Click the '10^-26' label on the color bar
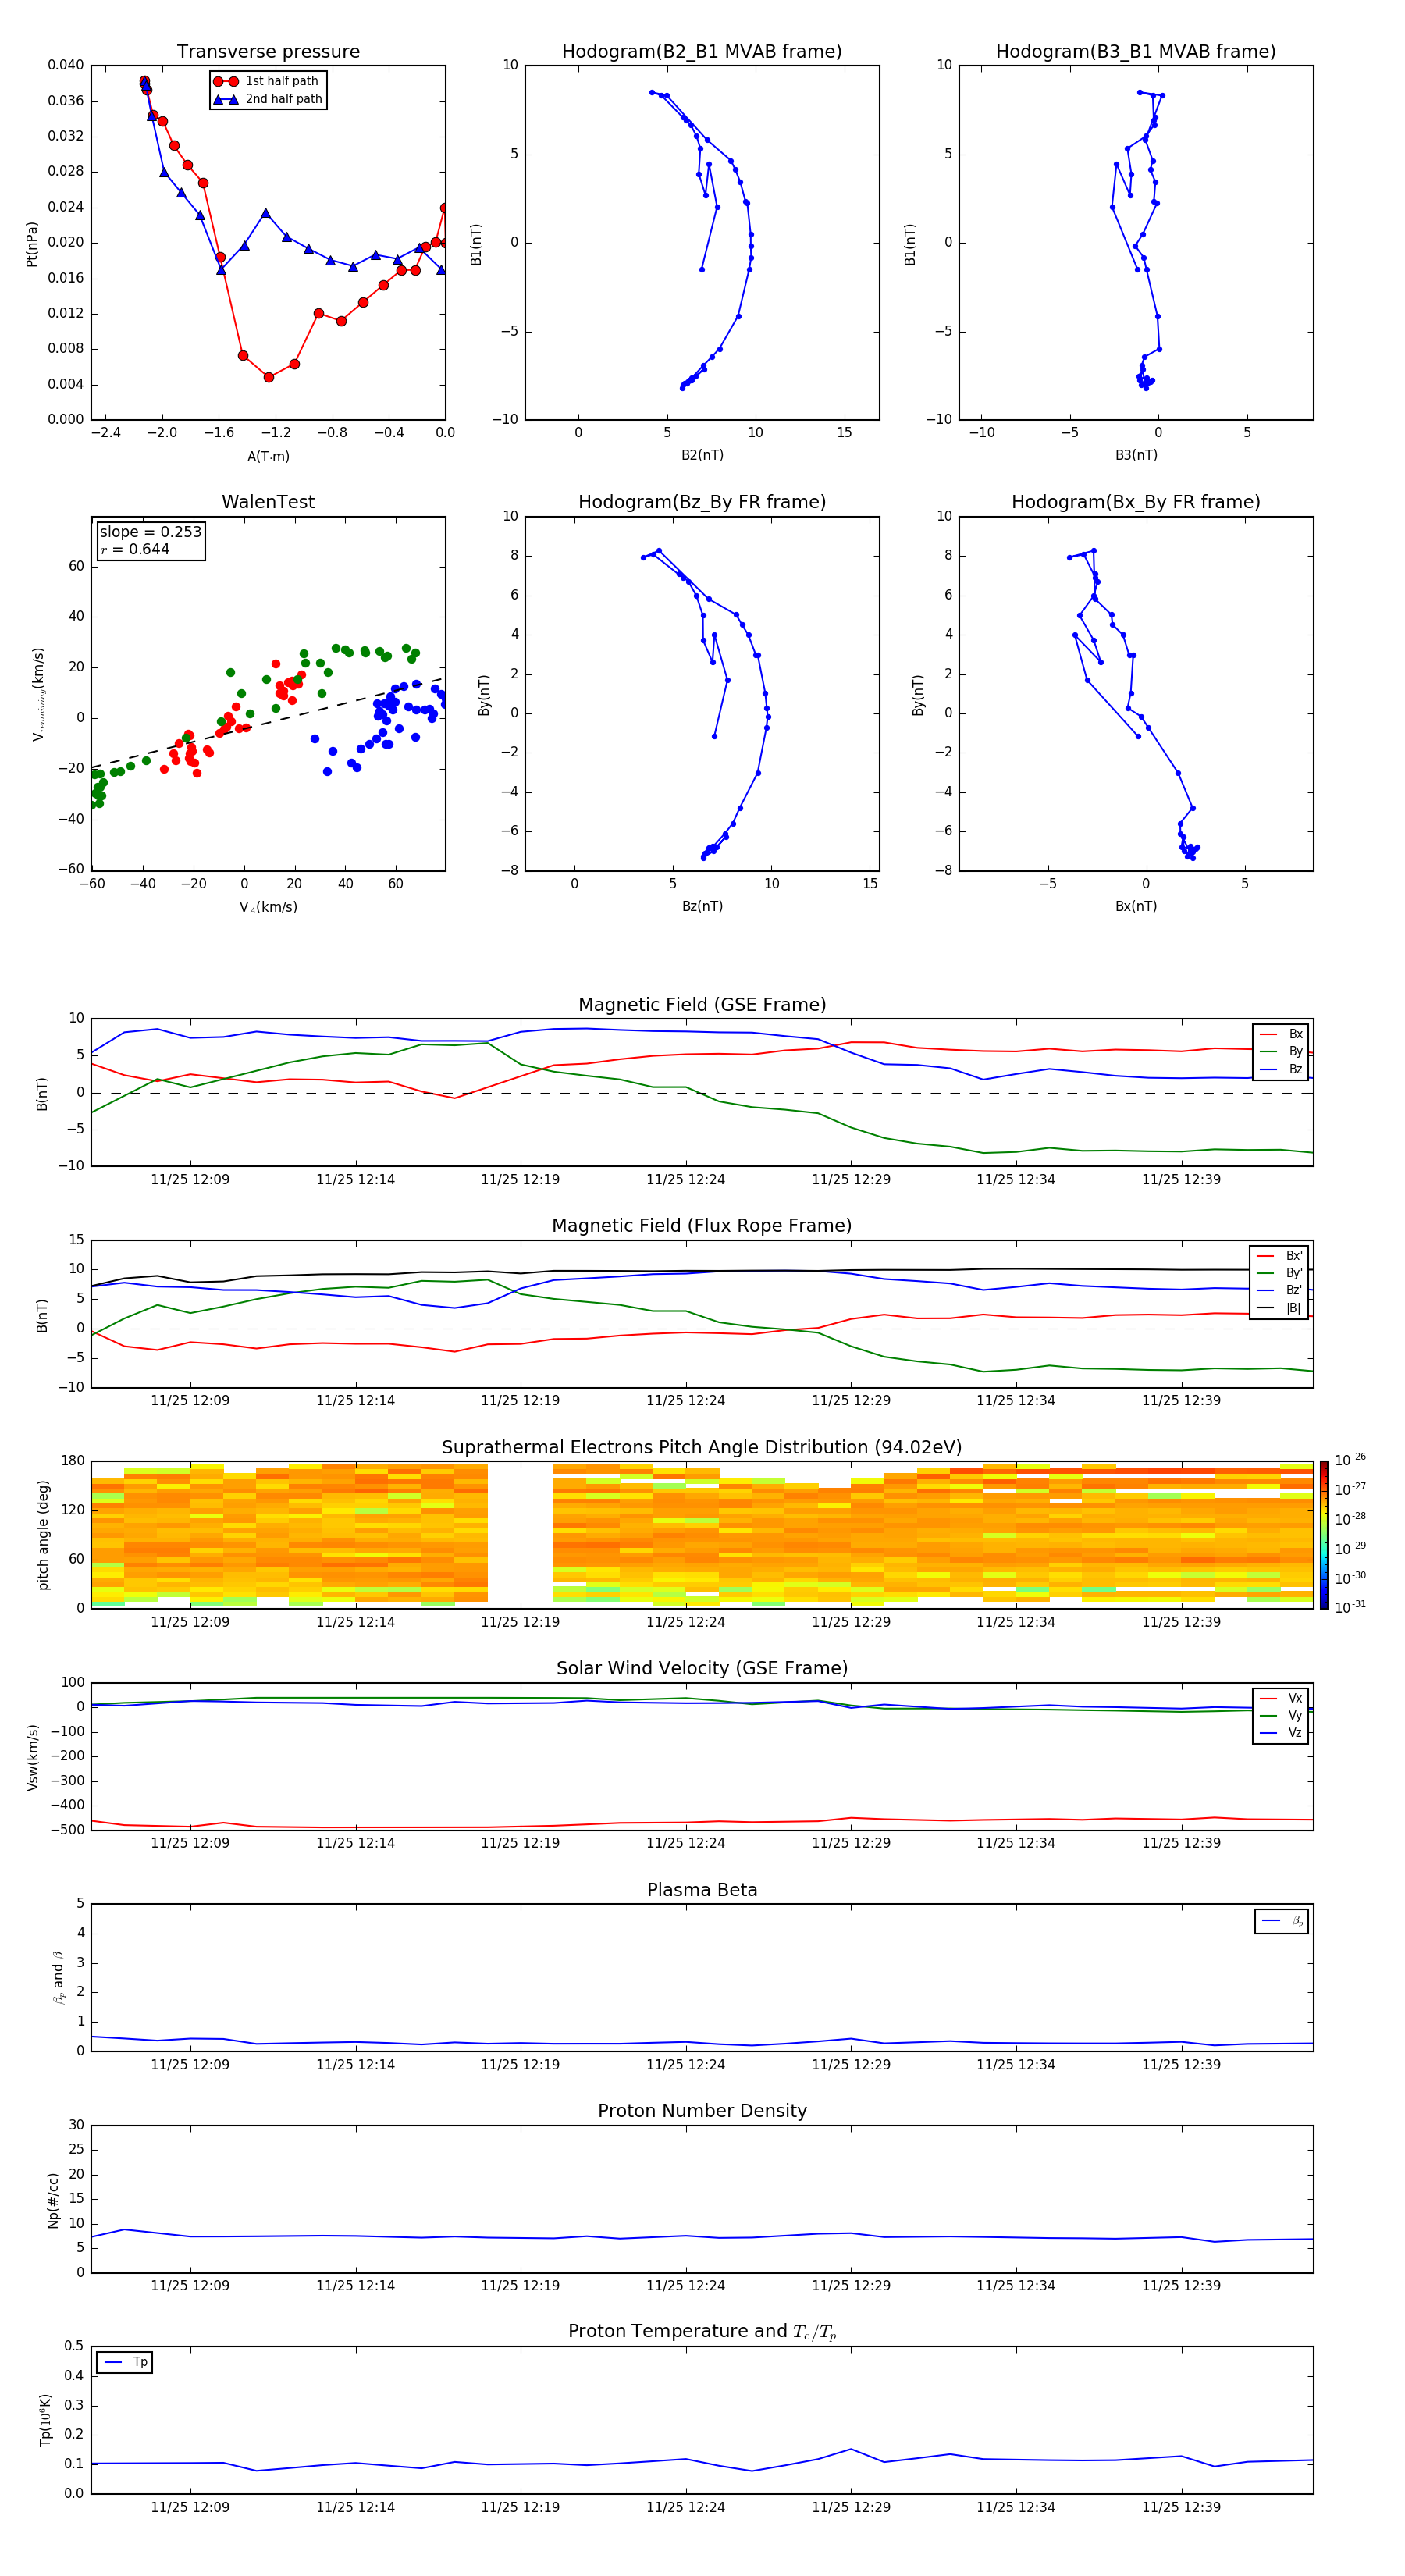Viewport: 1405px width, 2576px height. point(1350,1460)
